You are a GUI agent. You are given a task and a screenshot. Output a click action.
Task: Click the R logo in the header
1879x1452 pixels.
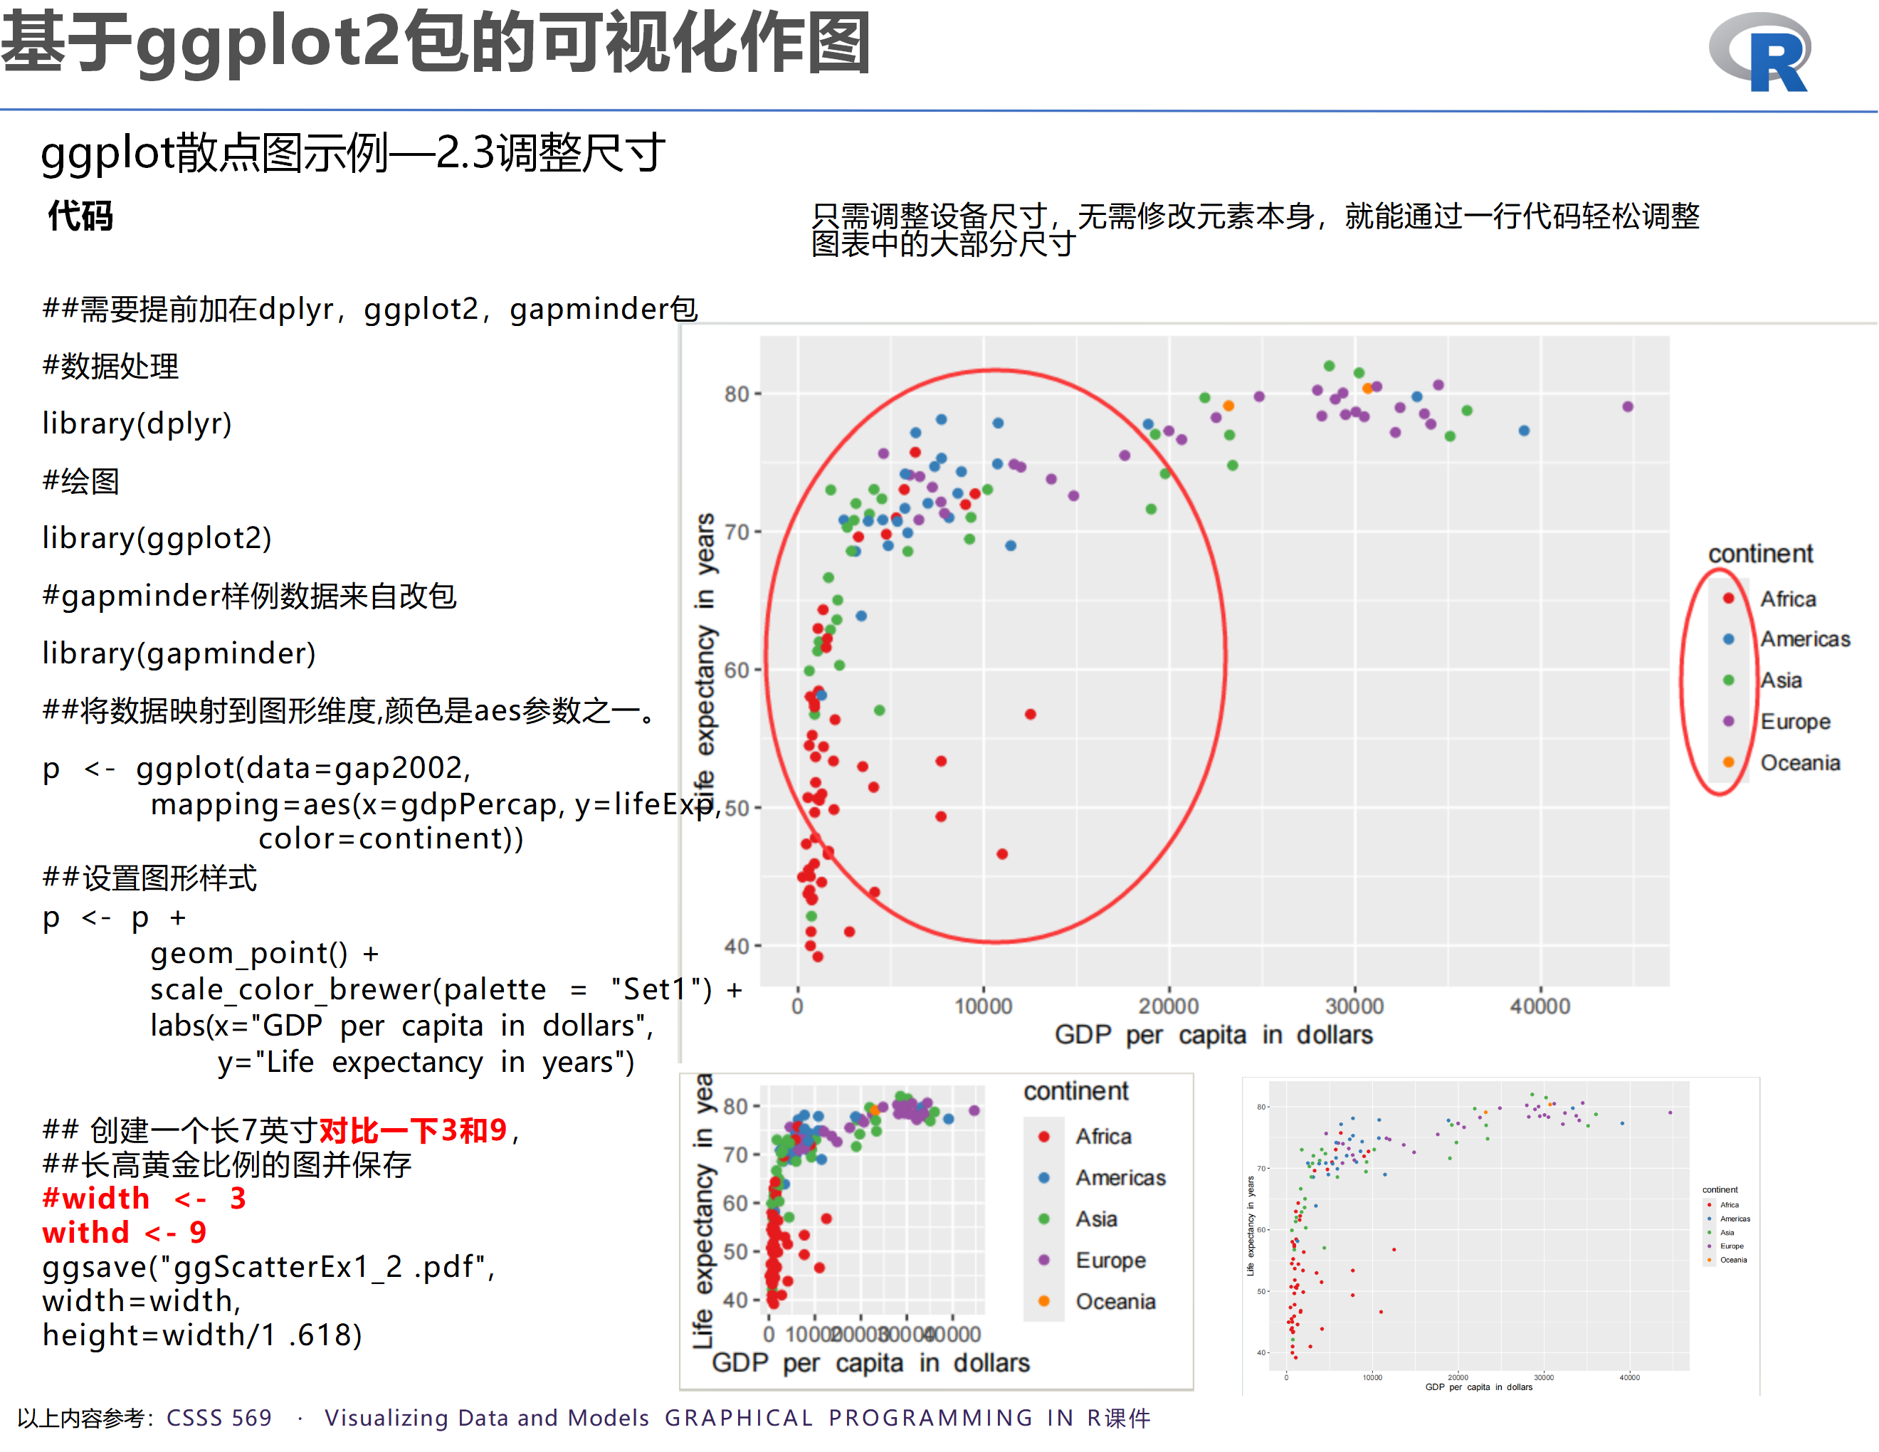pos(1760,52)
